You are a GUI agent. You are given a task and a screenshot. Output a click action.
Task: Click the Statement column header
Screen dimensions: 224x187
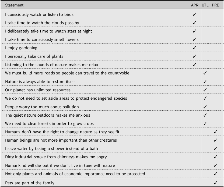[14, 5]
